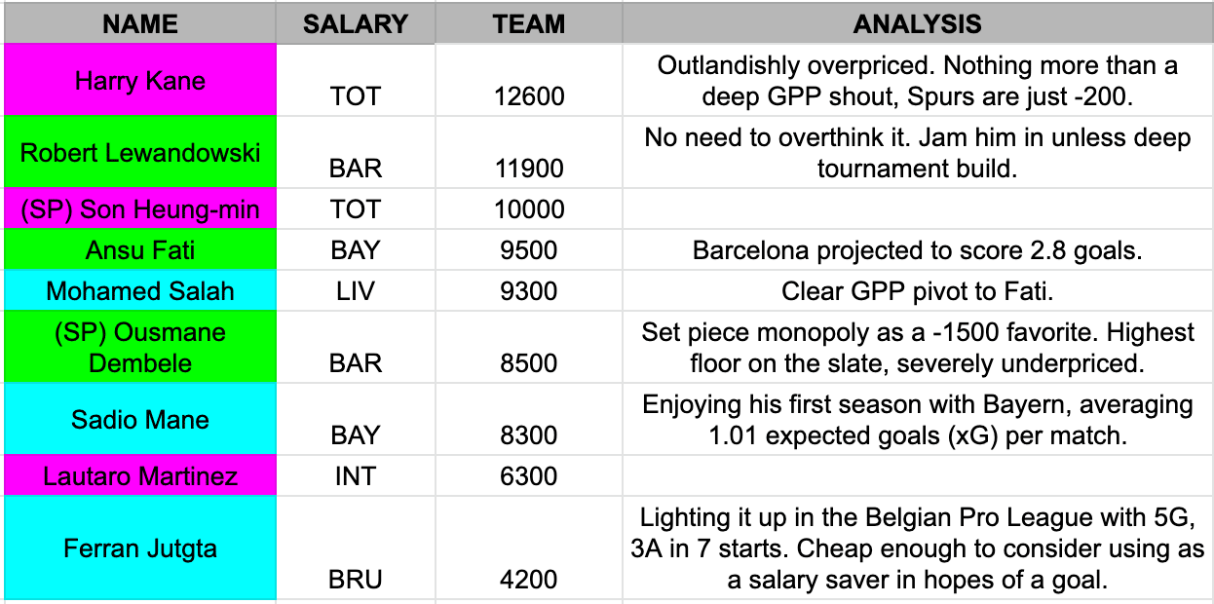Select the 'Clear GPP pivot to Fati' cell
Viewport: 1214px width, 604px height.
click(x=918, y=290)
